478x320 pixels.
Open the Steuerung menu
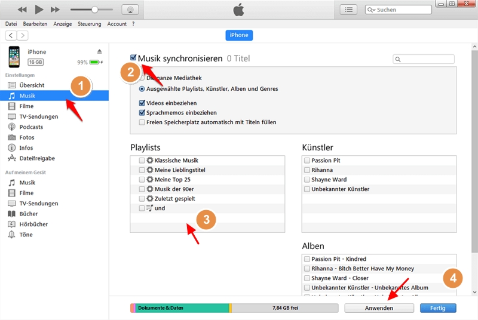pos(88,24)
